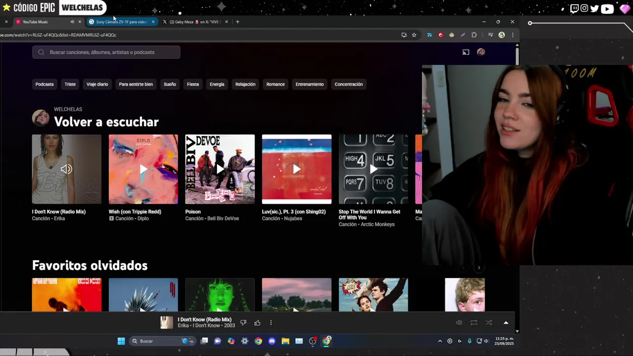Open Chrome media controls icon
Image resolution: width=633 pixels, height=356 pixels.
point(490,35)
